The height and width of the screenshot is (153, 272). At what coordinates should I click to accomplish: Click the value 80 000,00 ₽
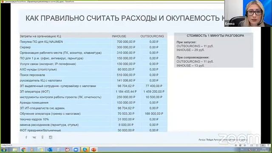126,69
